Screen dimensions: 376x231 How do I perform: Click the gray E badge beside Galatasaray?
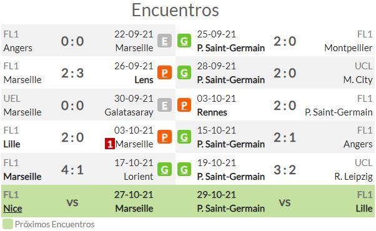164,105
